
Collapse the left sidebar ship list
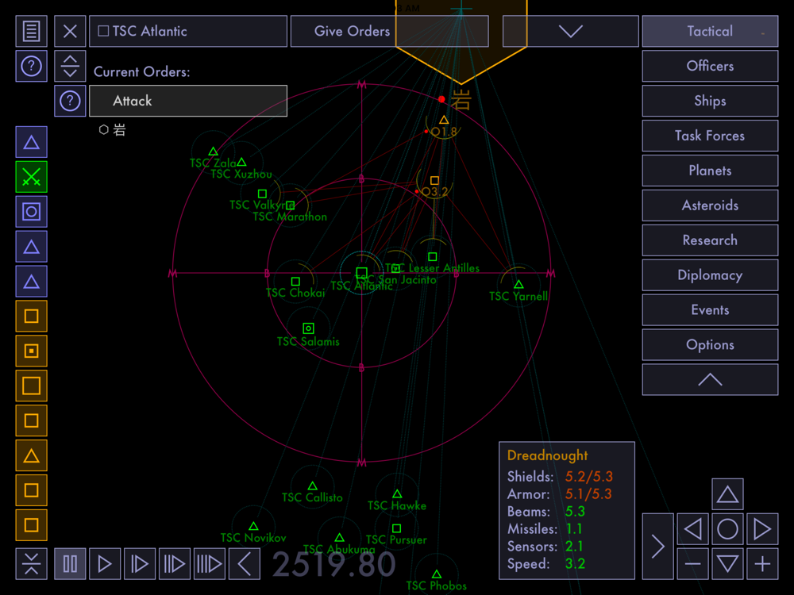(31, 564)
